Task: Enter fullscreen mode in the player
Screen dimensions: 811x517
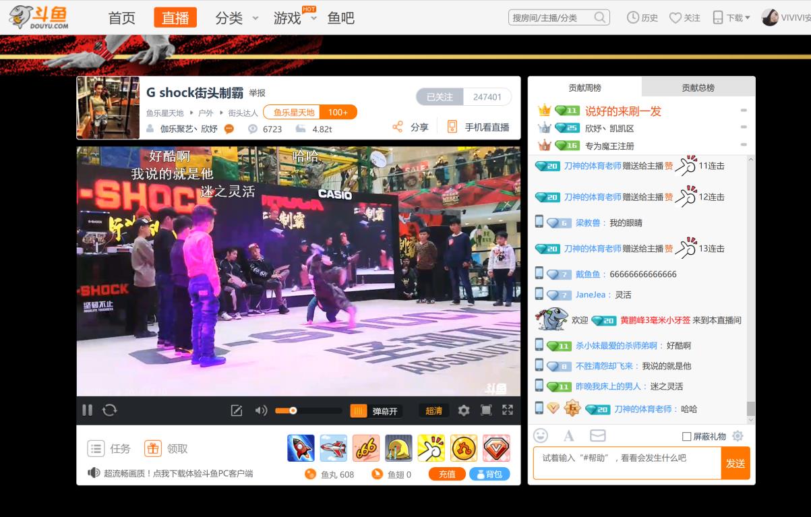Action: pyautogui.click(x=508, y=410)
